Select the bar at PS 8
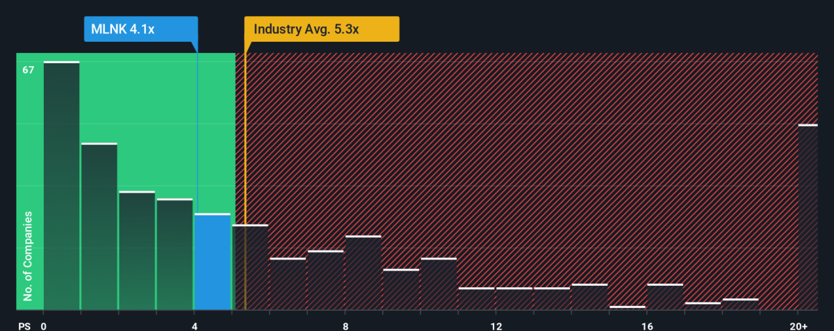Screen dimensions: 834x331 363,273
